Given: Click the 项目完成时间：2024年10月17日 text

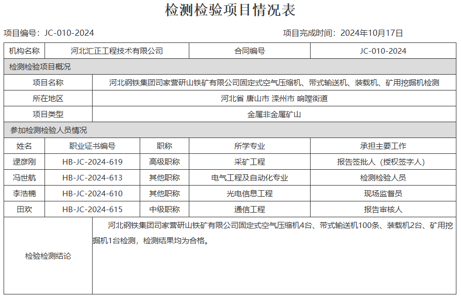Looking at the screenshot, I should pyautogui.click(x=343, y=33).
